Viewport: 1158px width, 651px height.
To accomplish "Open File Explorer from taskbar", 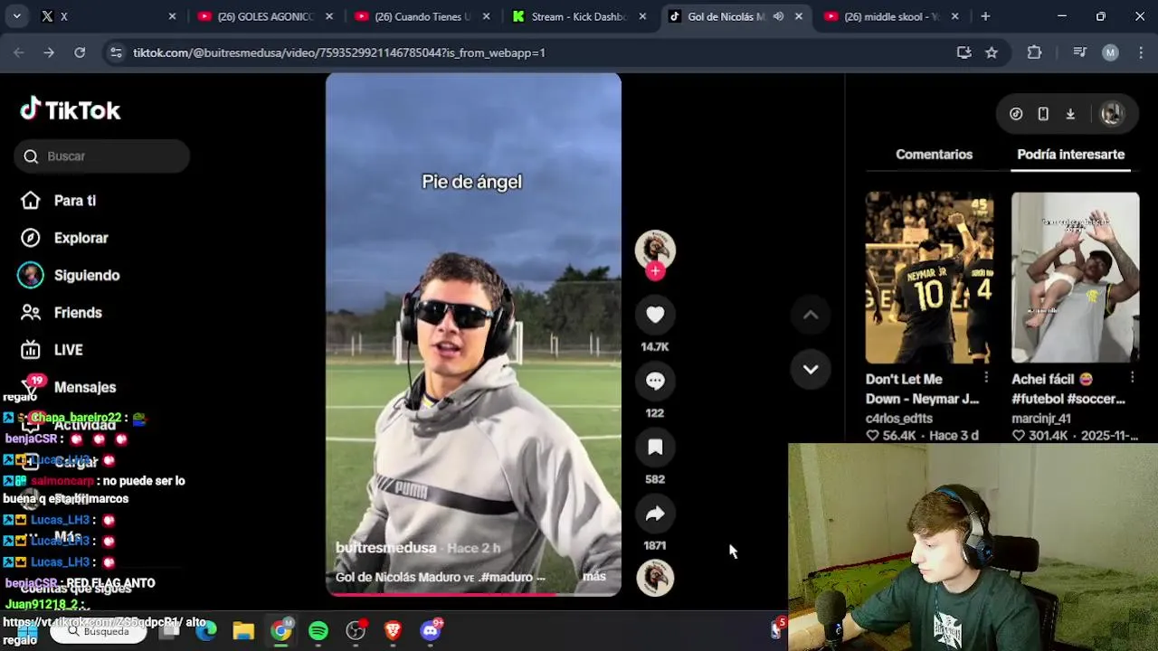I will coord(243,630).
